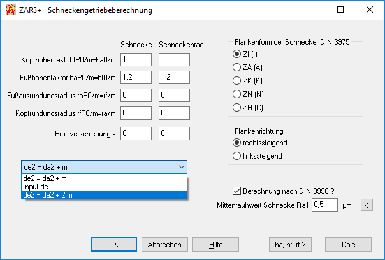Select linkssteigend flank direction
The height and width of the screenshot is (260, 385).
(237, 155)
